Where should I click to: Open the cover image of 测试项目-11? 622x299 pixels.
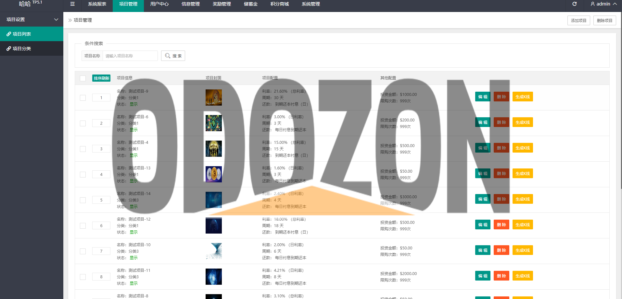point(214,277)
